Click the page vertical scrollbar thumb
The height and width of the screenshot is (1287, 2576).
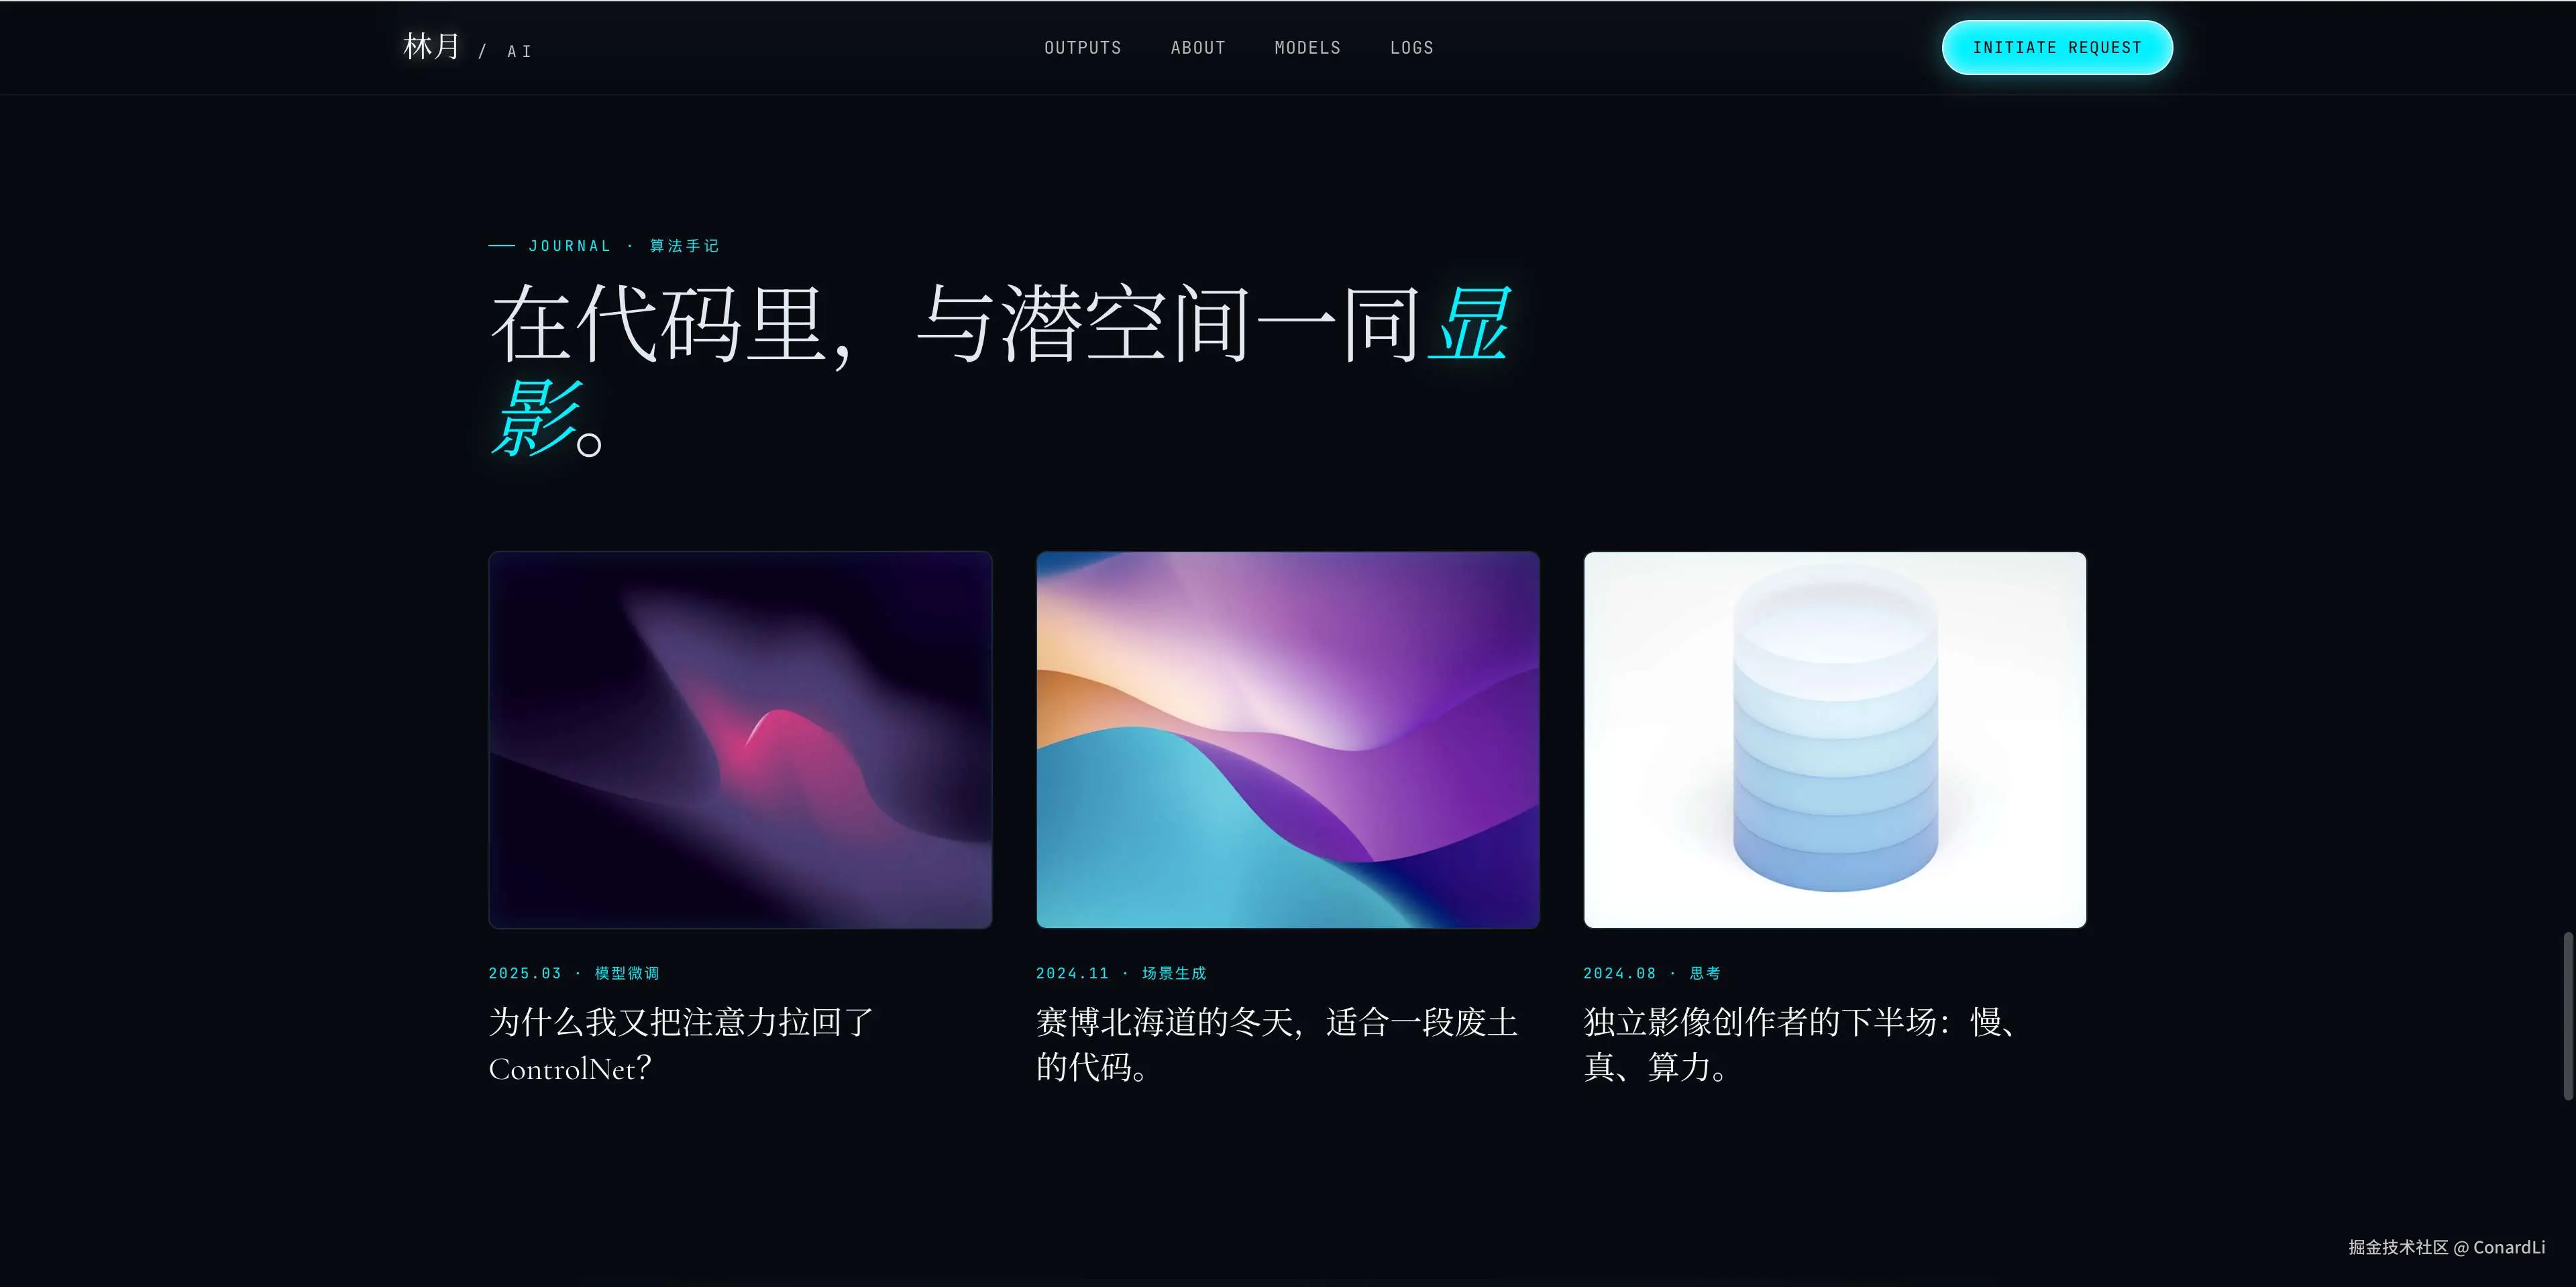click(x=2567, y=1015)
